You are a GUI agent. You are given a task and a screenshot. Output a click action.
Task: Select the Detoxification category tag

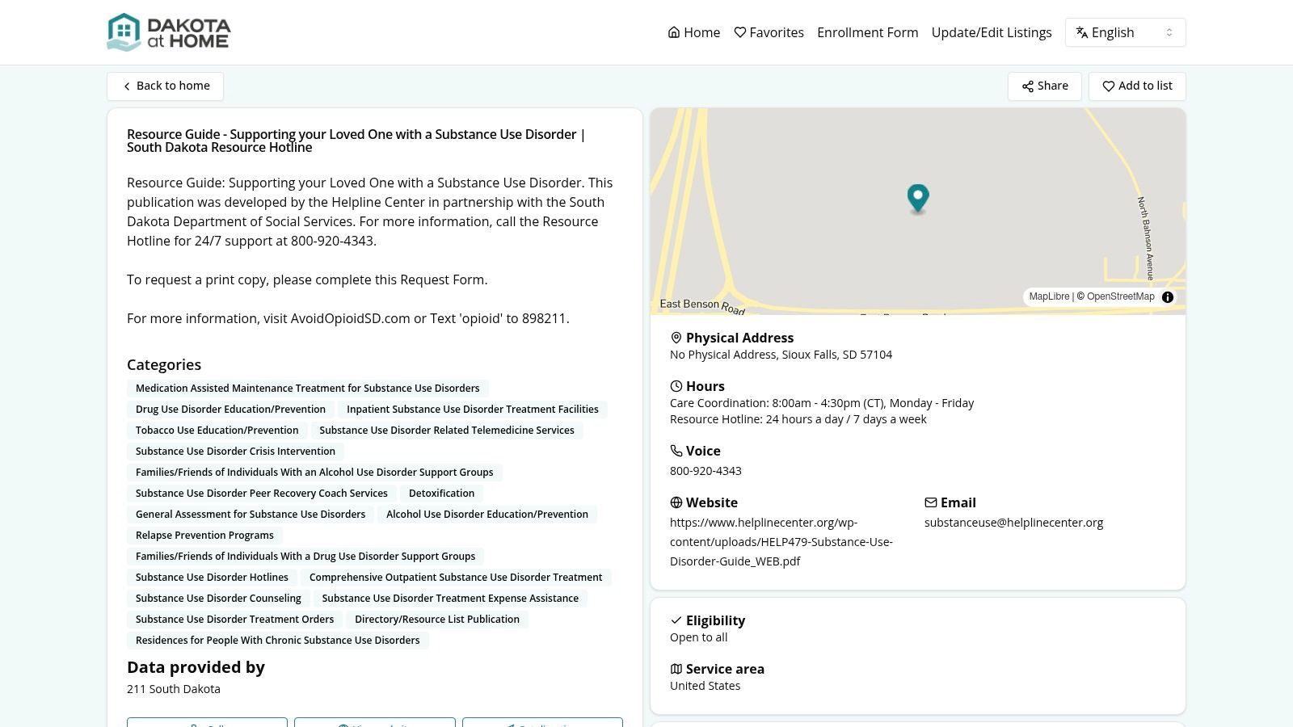441,494
